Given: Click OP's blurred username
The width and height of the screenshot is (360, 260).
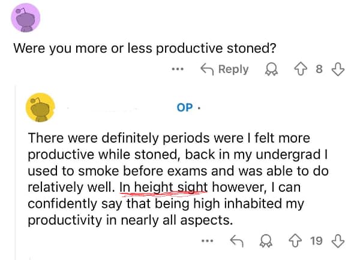Looking at the screenshot, I should point(102,108).
